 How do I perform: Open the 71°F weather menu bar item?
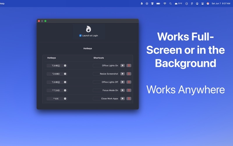[179, 4]
